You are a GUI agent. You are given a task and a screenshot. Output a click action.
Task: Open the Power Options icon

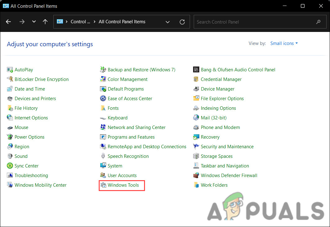click(x=10, y=137)
